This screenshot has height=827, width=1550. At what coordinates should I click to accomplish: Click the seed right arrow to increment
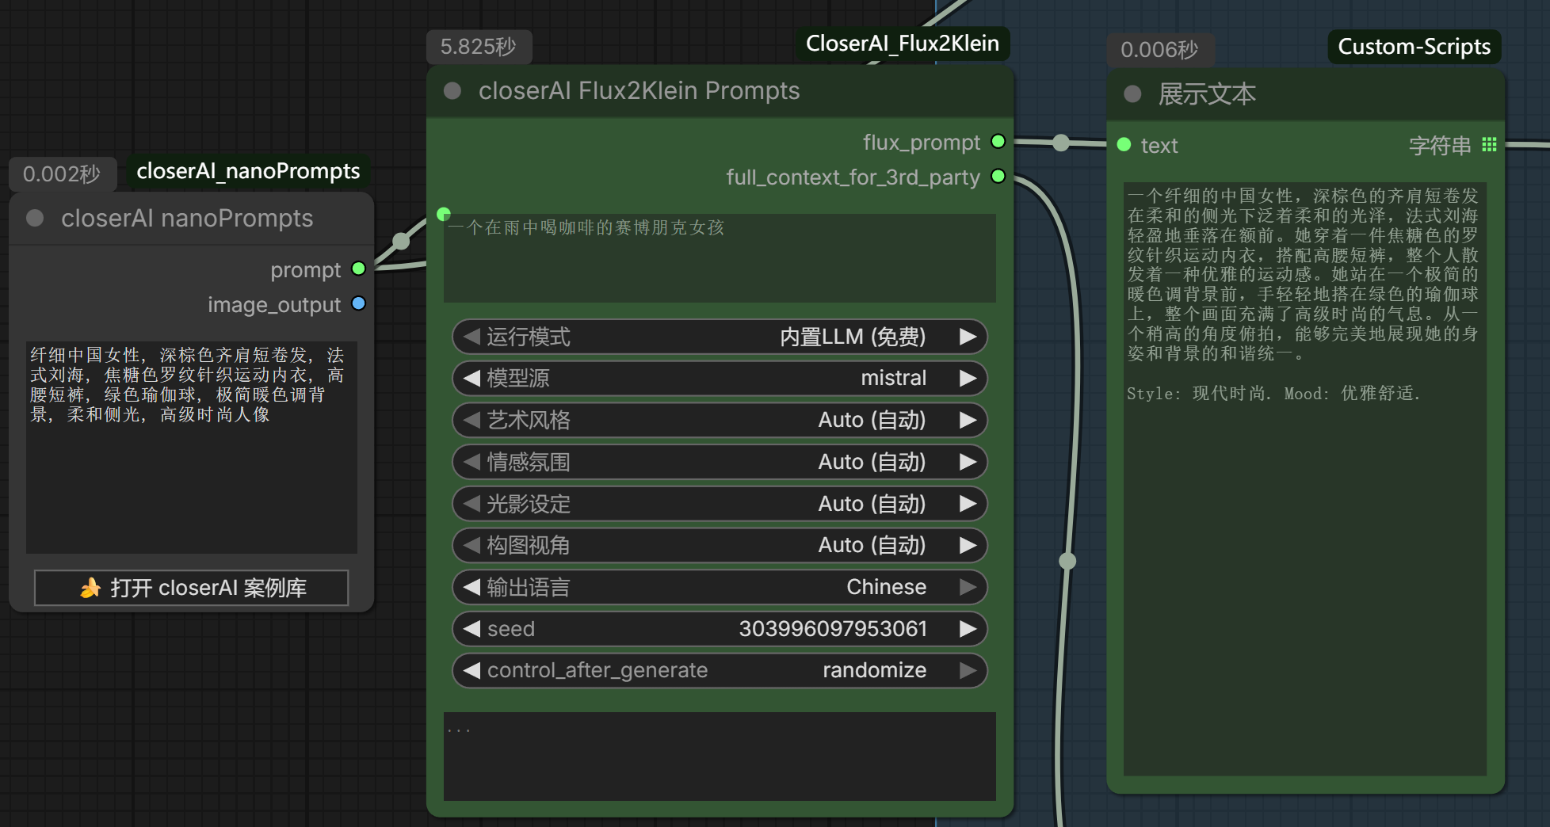968,629
